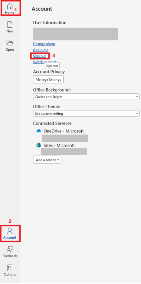Click the Switch account link
Image resolution: width=141 pixels, height=284 pixels.
44,62
